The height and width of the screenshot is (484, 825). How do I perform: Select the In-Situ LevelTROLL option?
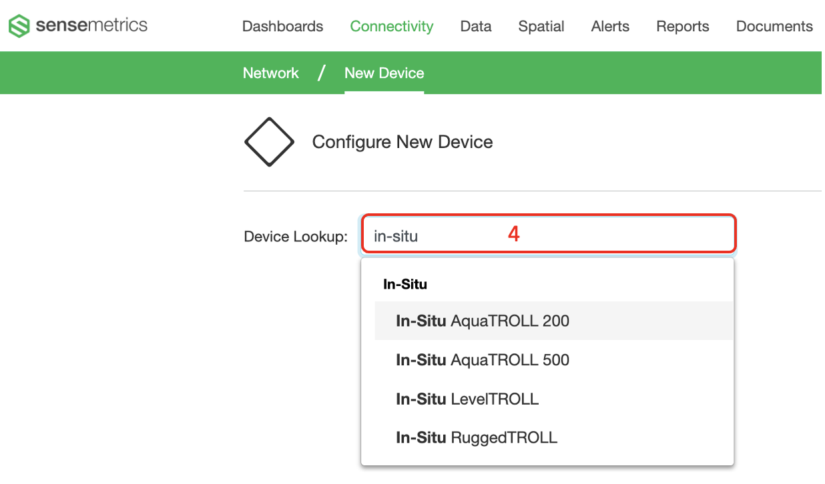click(x=553, y=399)
